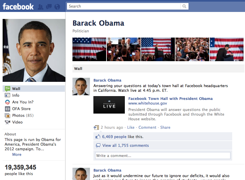The image size is (245, 180).
Task: Click Barack Obama name on the deficits post
Action: click(107, 170)
